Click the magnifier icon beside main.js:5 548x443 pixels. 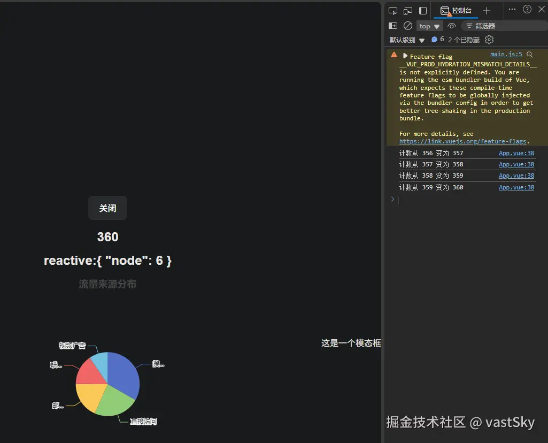530,55
